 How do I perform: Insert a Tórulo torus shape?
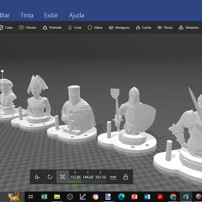coord(165,27)
